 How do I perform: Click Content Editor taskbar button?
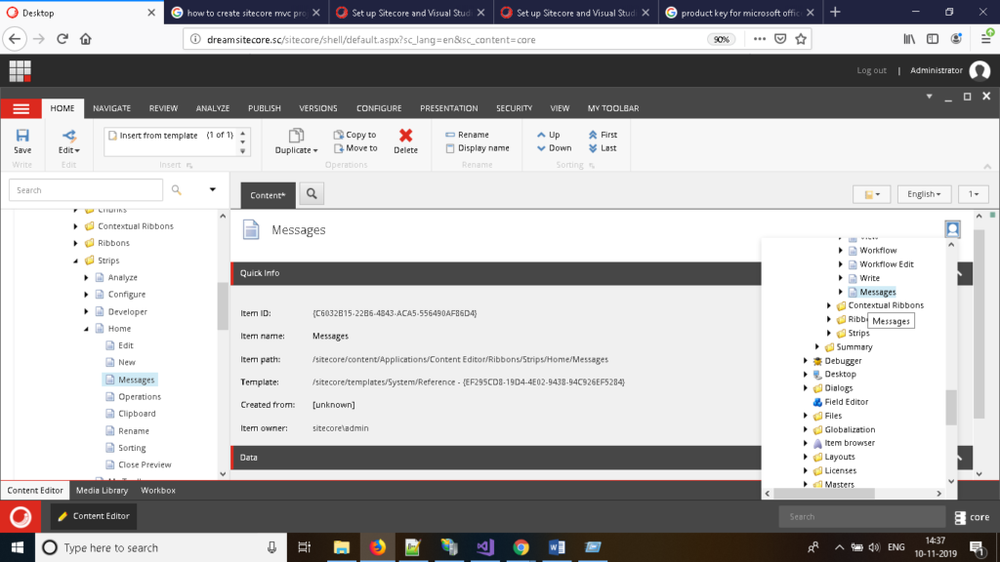tap(94, 516)
